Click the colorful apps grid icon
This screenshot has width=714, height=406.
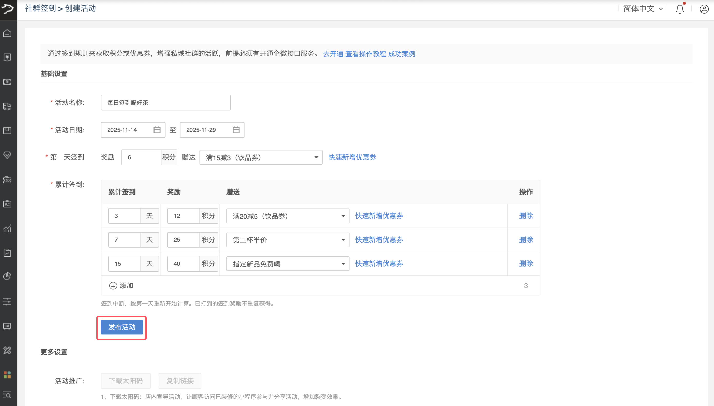[x=7, y=374]
